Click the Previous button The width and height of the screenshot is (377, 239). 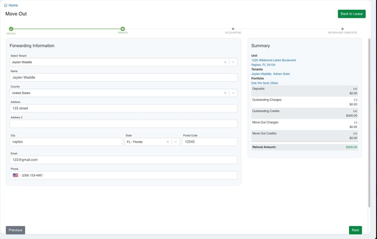(15, 230)
